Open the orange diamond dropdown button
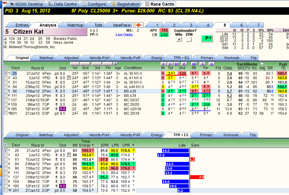This screenshot has height=195, width=289. click(138, 25)
